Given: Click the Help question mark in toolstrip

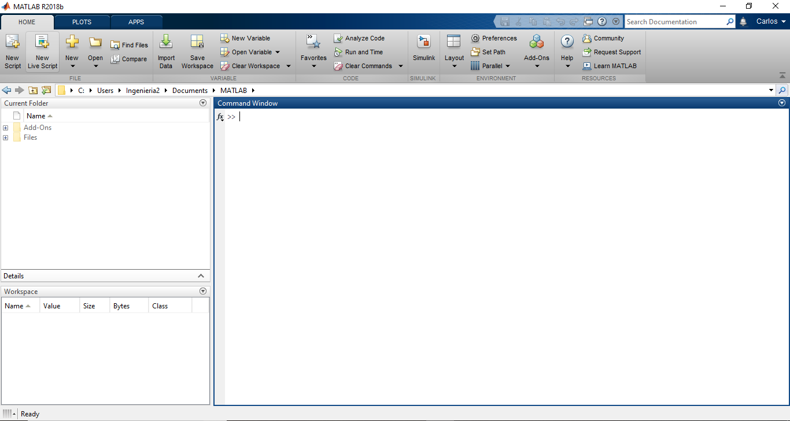Looking at the screenshot, I should 567,42.
